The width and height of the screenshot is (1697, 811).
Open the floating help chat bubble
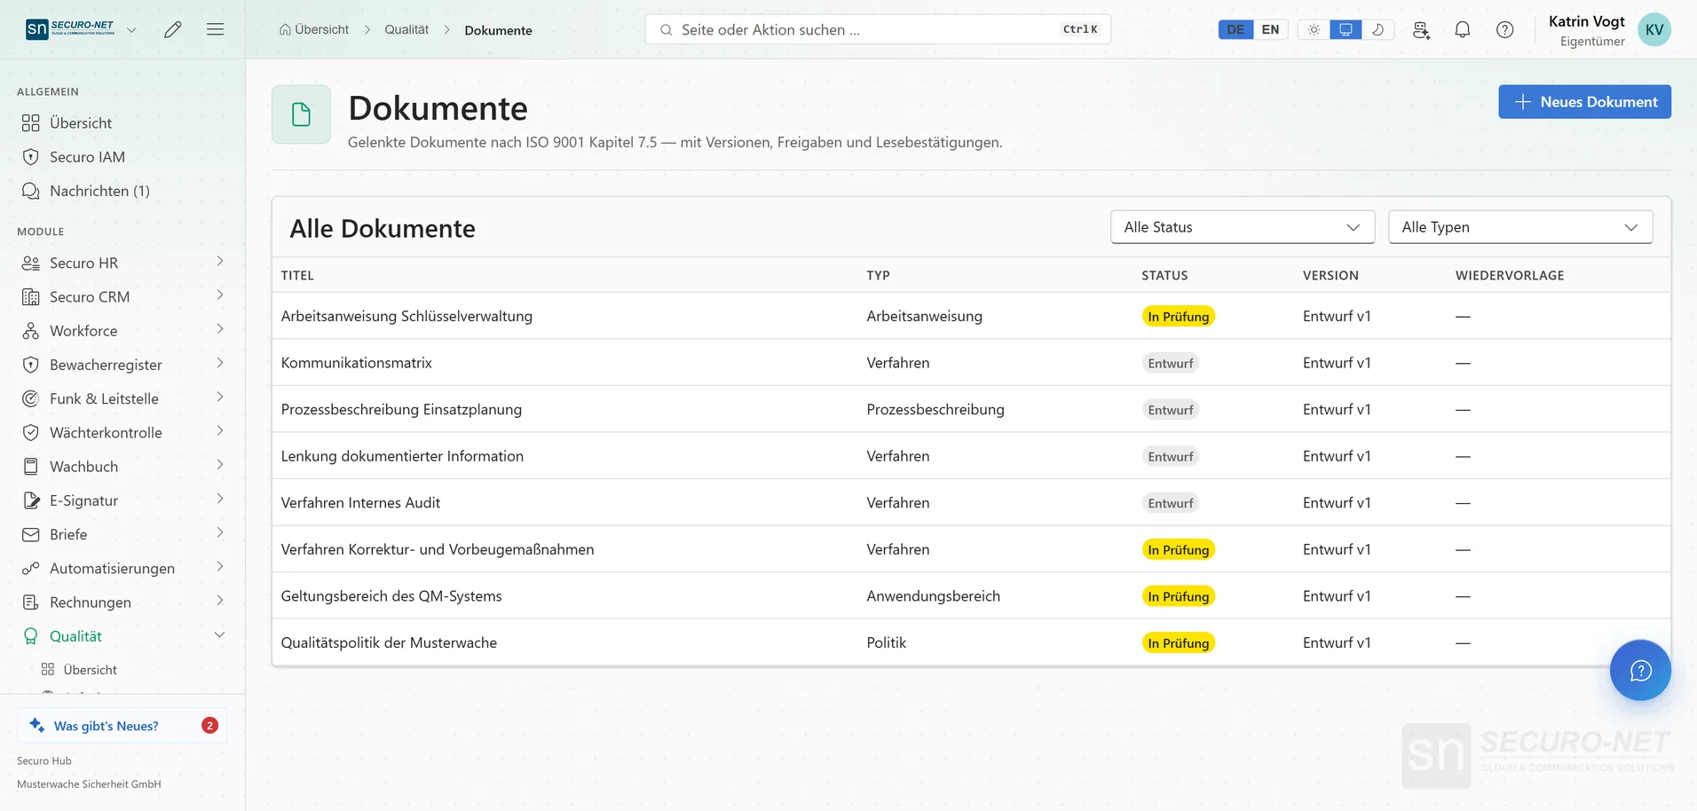(1640, 670)
